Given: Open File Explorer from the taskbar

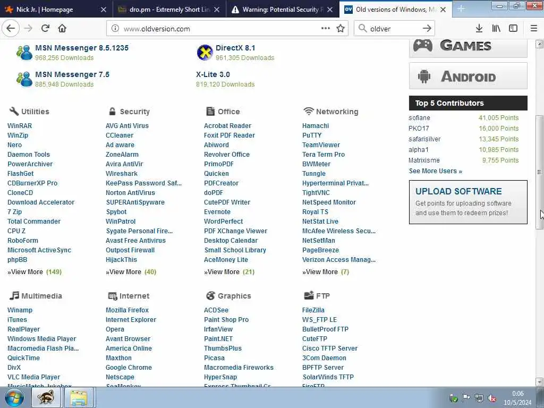Looking at the screenshot, I should click(x=79, y=397).
